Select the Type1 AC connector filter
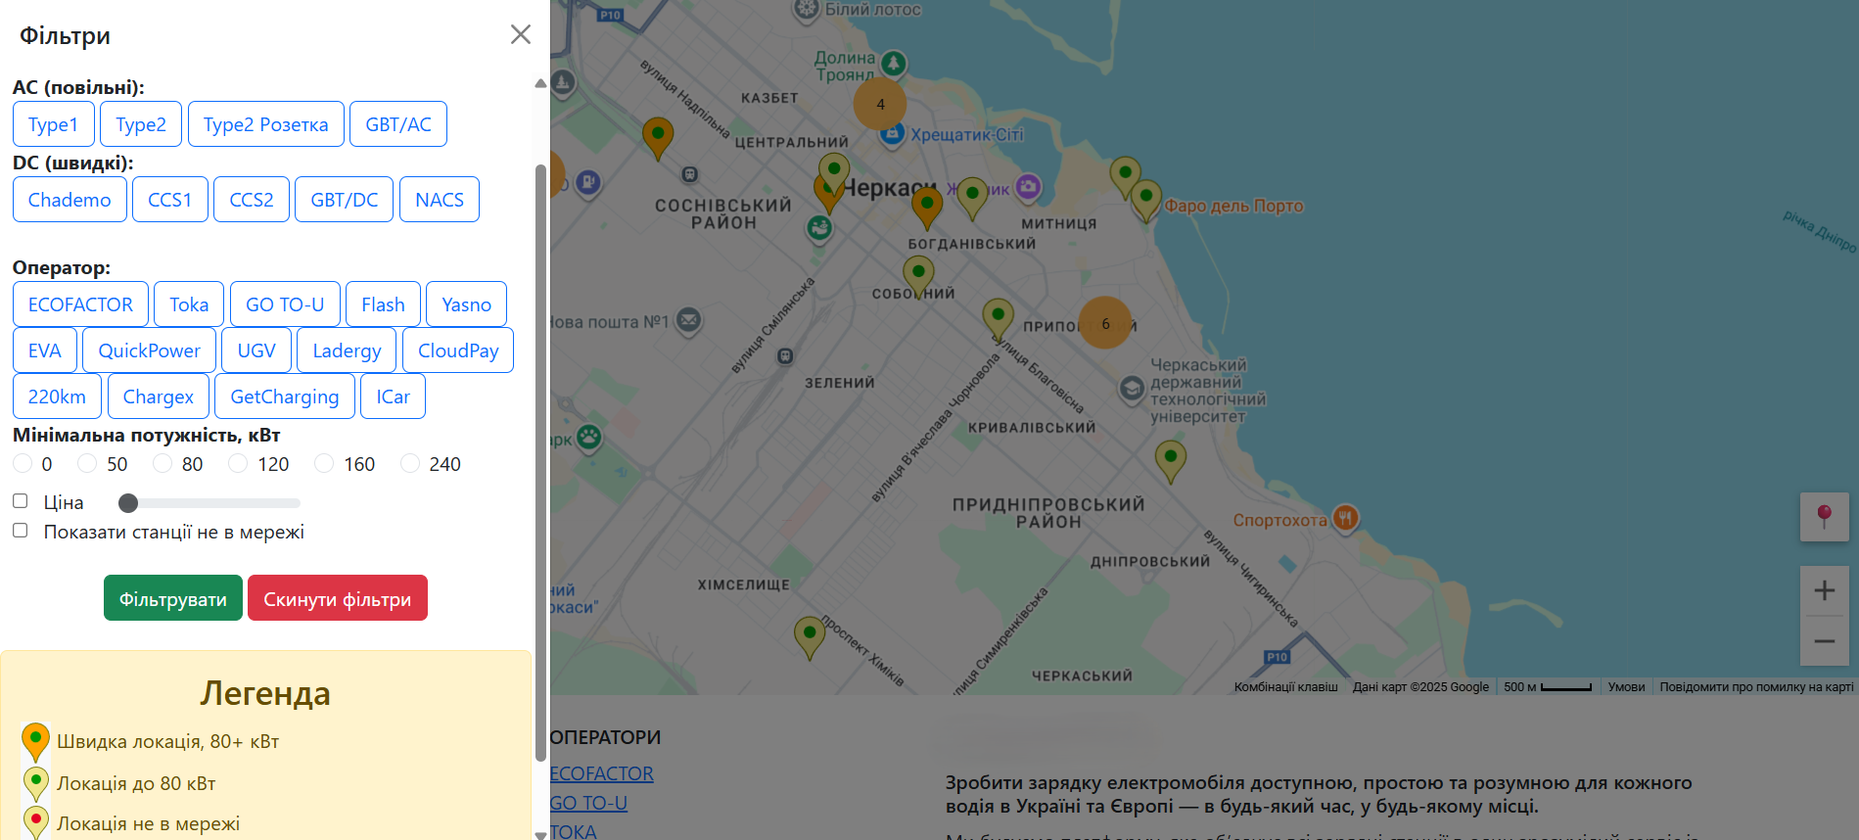 pos(54,124)
